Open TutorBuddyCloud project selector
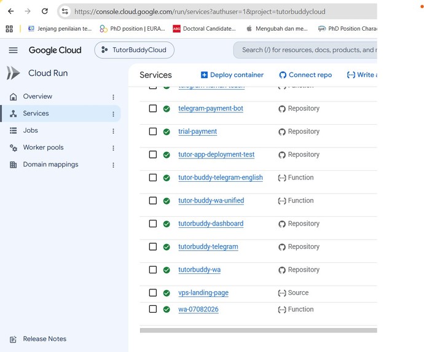This screenshot has width=424, height=352. click(x=134, y=50)
